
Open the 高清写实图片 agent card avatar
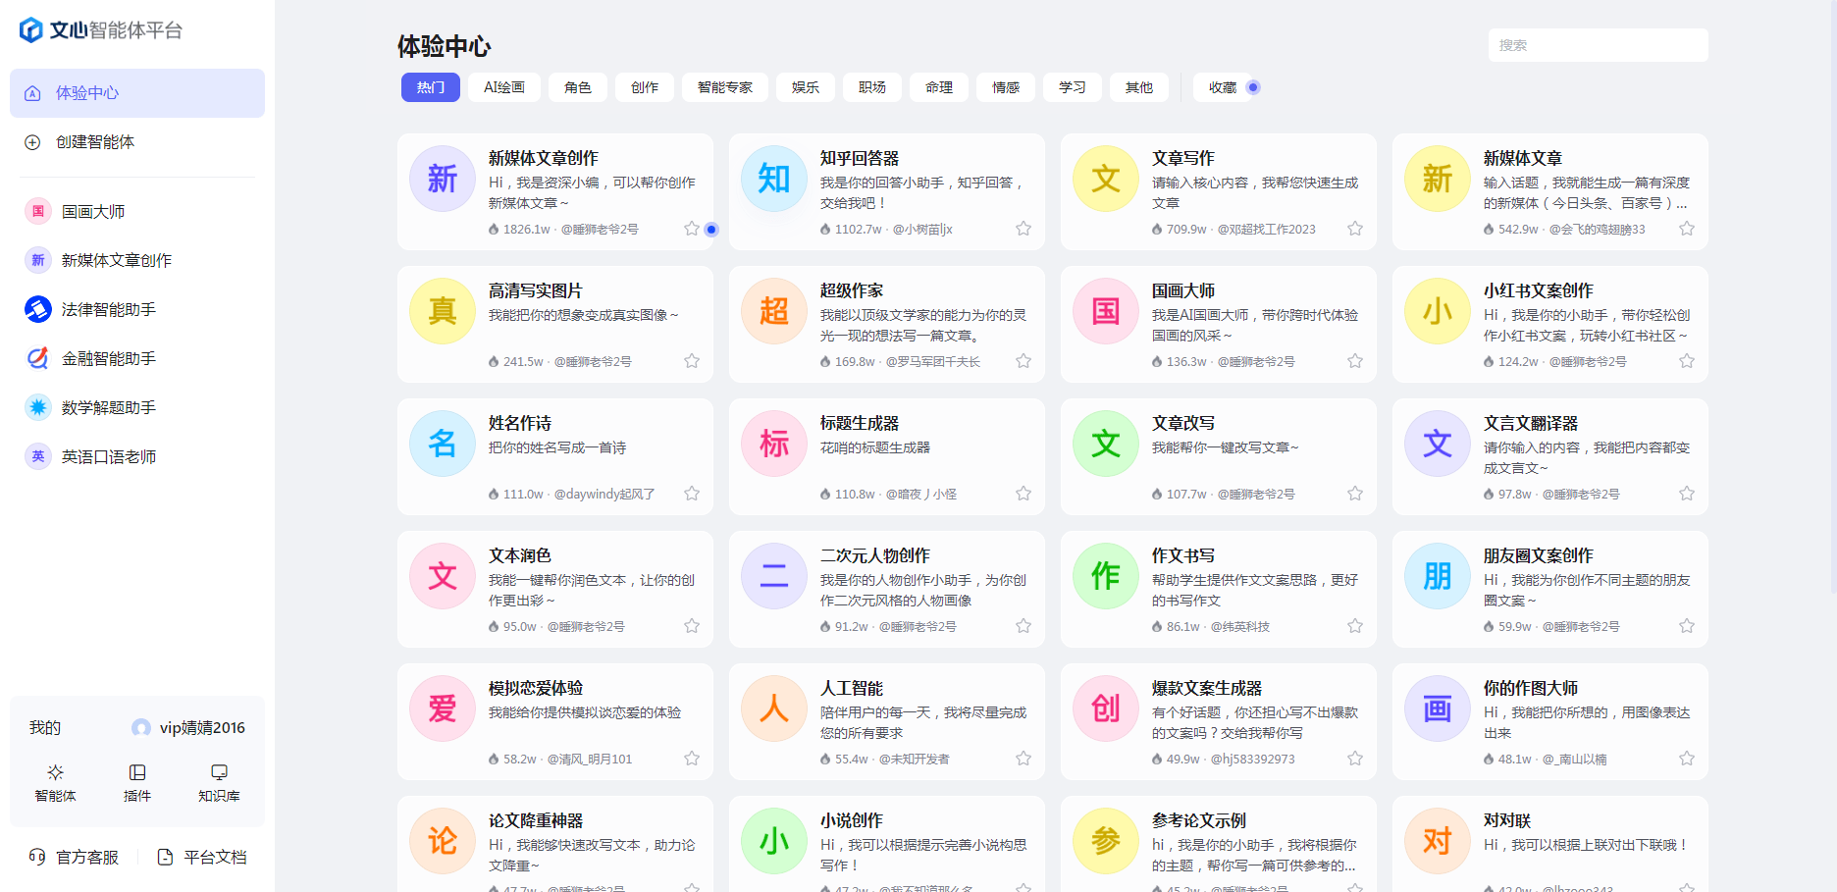tap(442, 312)
